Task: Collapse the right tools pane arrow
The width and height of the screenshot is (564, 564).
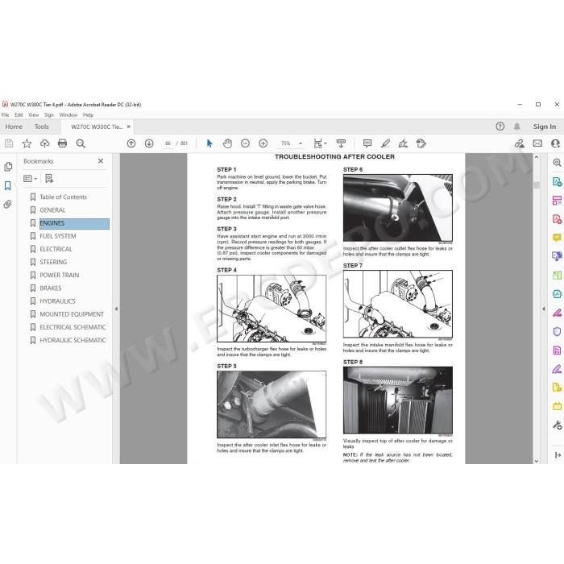Action: (544, 309)
